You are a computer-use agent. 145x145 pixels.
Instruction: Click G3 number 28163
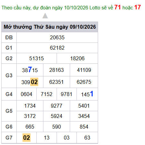57,70
